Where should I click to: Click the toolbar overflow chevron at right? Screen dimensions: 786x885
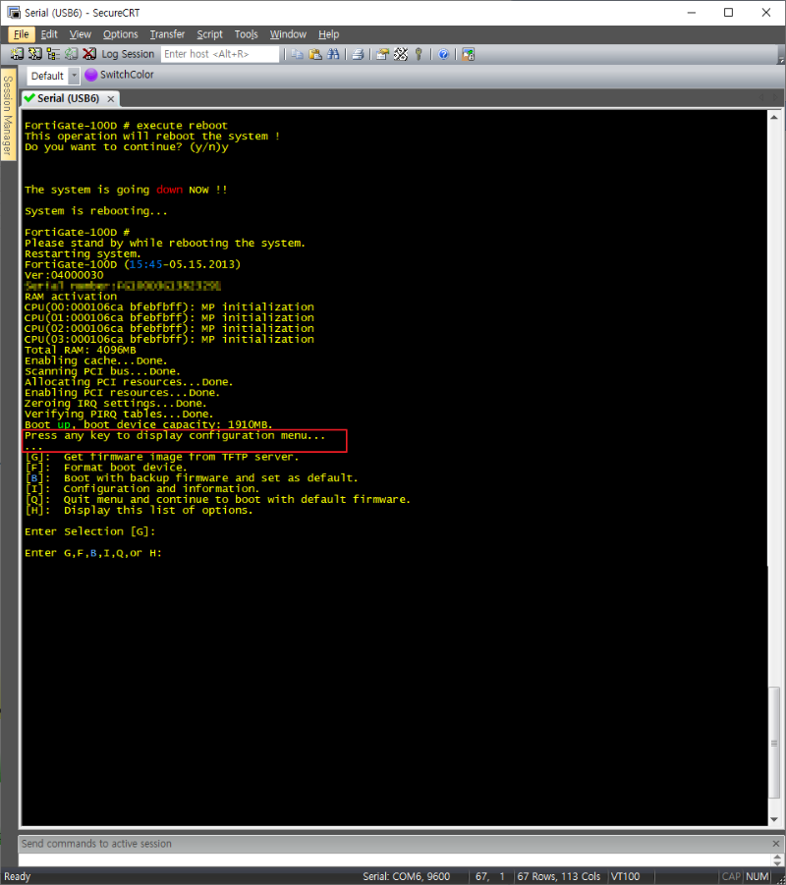tap(781, 59)
